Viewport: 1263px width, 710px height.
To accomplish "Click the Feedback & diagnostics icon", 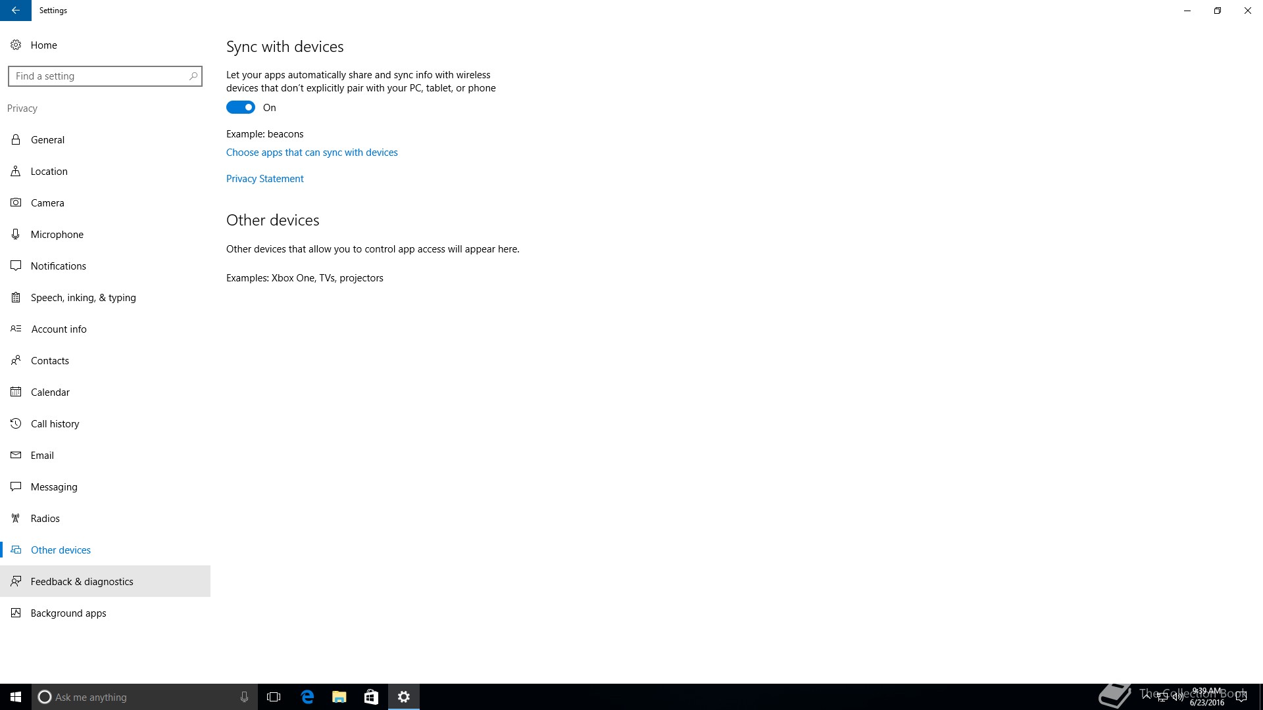I will tap(16, 581).
